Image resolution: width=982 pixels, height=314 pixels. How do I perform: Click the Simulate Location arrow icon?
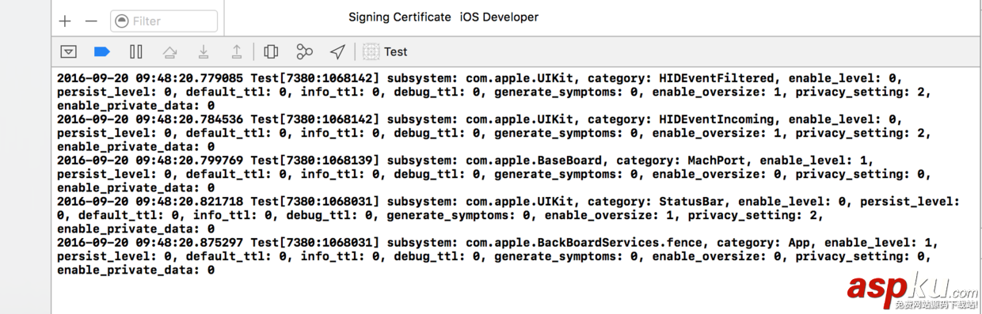[338, 52]
